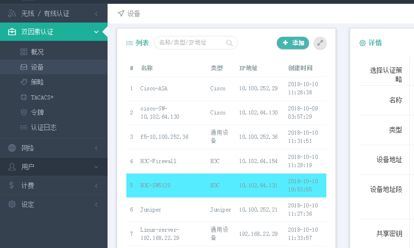Open the 设备 menu item in sidebar

pyautogui.click(x=54, y=67)
